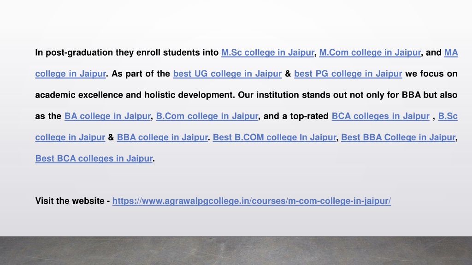The image size is (472, 265).
Task: Click the Best BCA colleges in Jaipur link
Action: [94, 158]
